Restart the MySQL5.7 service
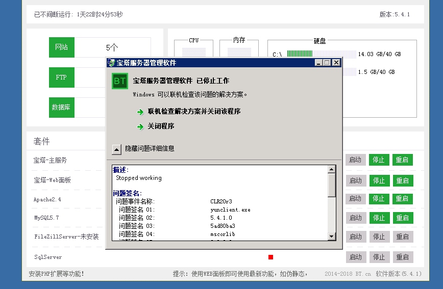The height and width of the screenshot is (289, 443). pyautogui.click(x=403, y=218)
